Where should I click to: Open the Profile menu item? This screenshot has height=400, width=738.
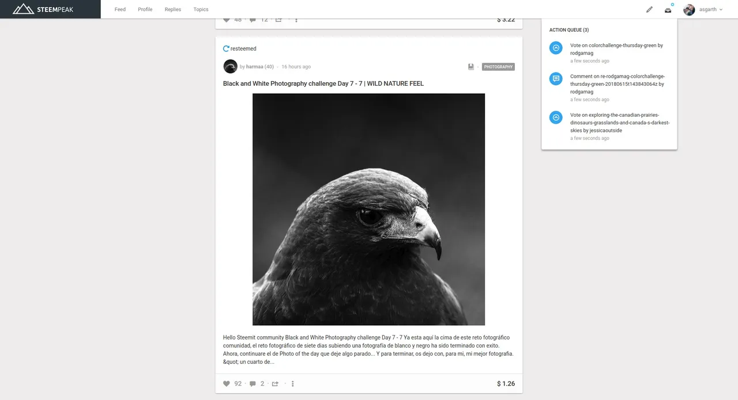pyautogui.click(x=145, y=9)
